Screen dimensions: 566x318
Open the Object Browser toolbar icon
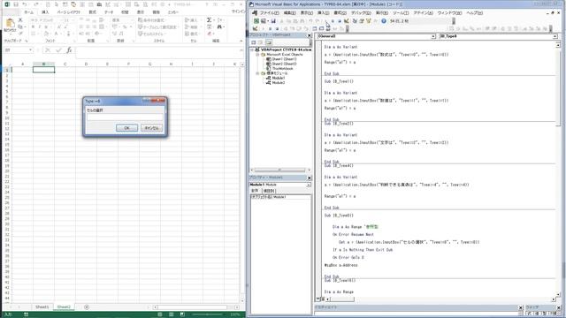(369, 21)
